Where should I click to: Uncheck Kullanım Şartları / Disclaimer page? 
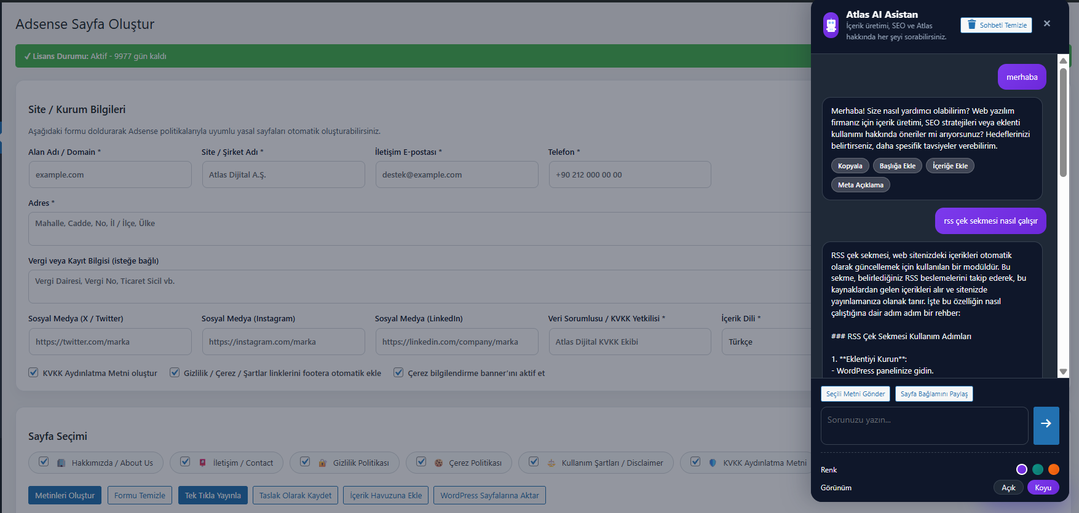[x=534, y=461]
